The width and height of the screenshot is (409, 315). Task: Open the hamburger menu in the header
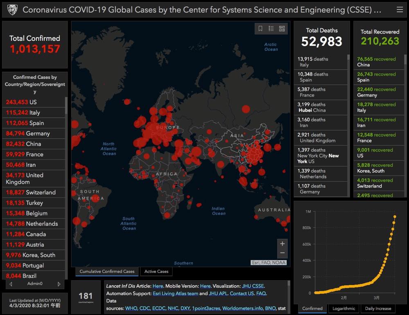click(400, 10)
